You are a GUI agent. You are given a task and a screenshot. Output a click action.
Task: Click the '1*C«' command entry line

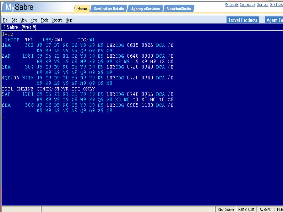pyautogui.click(x=7, y=34)
